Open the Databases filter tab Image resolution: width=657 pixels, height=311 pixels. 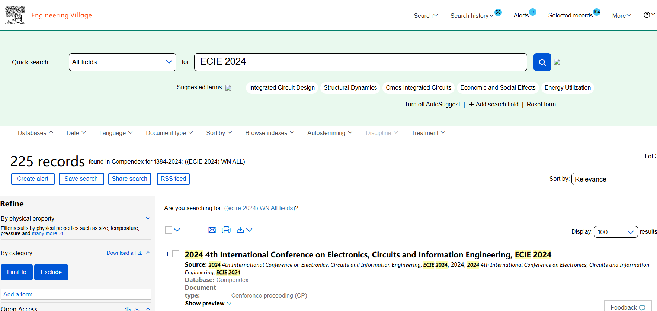pos(36,133)
